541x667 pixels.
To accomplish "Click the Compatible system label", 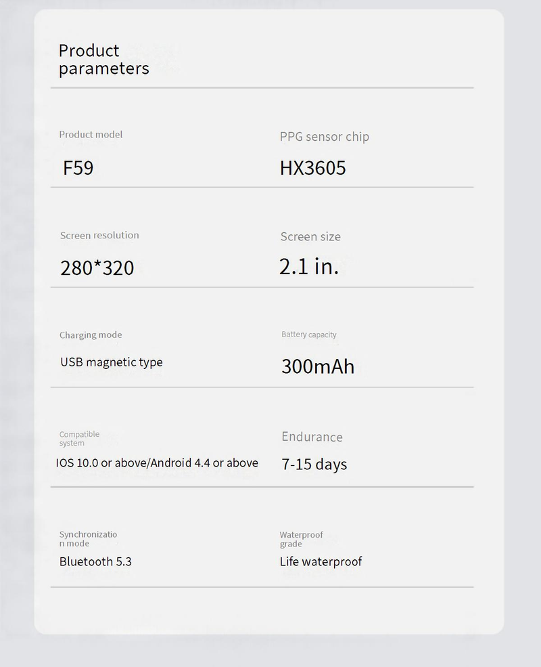I will tap(79, 439).
